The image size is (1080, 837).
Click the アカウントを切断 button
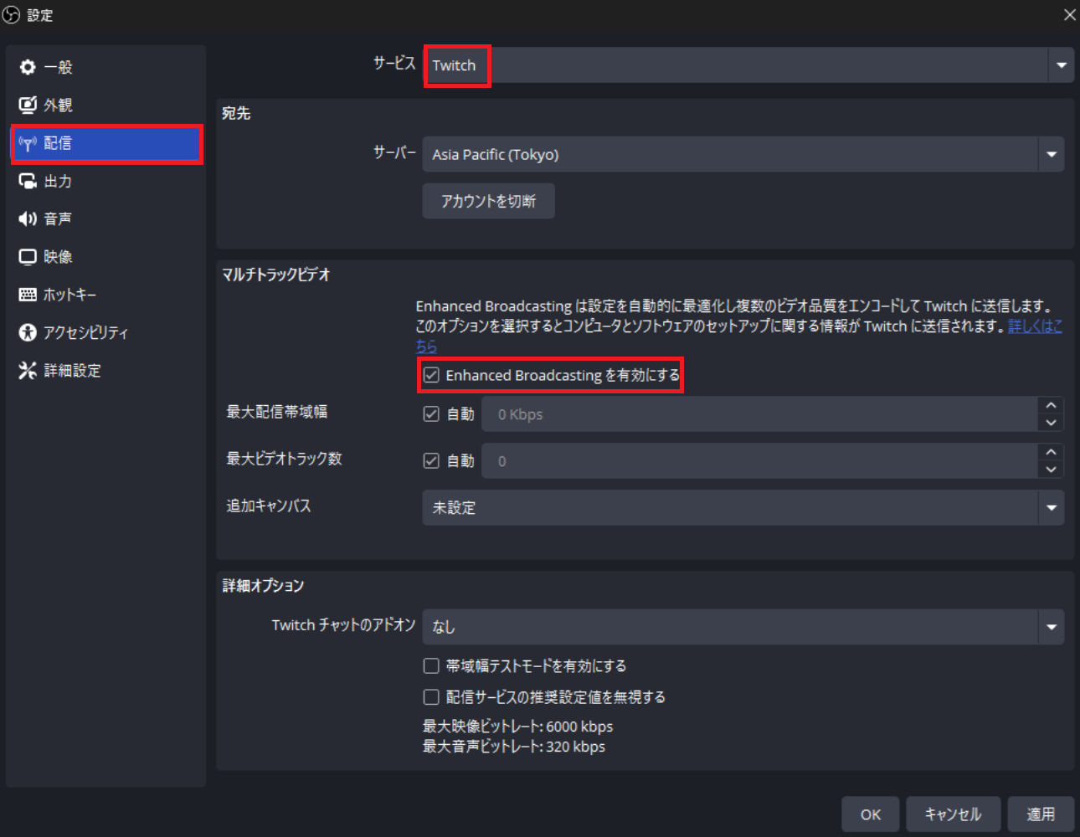coord(488,202)
